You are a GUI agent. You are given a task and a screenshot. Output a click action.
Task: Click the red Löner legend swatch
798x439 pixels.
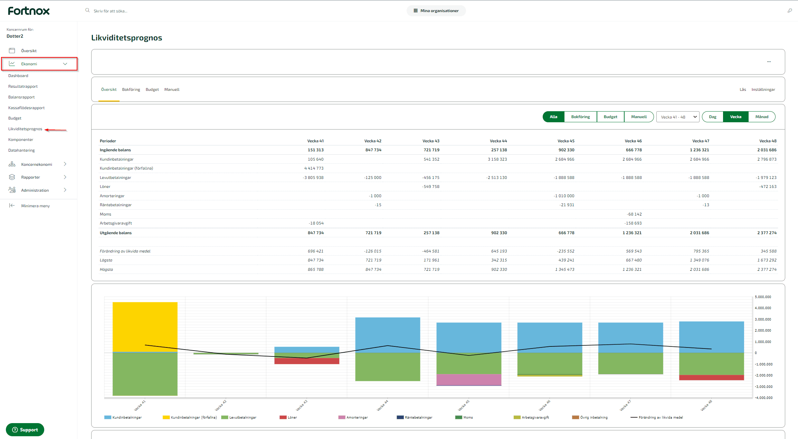tap(283, 418)
